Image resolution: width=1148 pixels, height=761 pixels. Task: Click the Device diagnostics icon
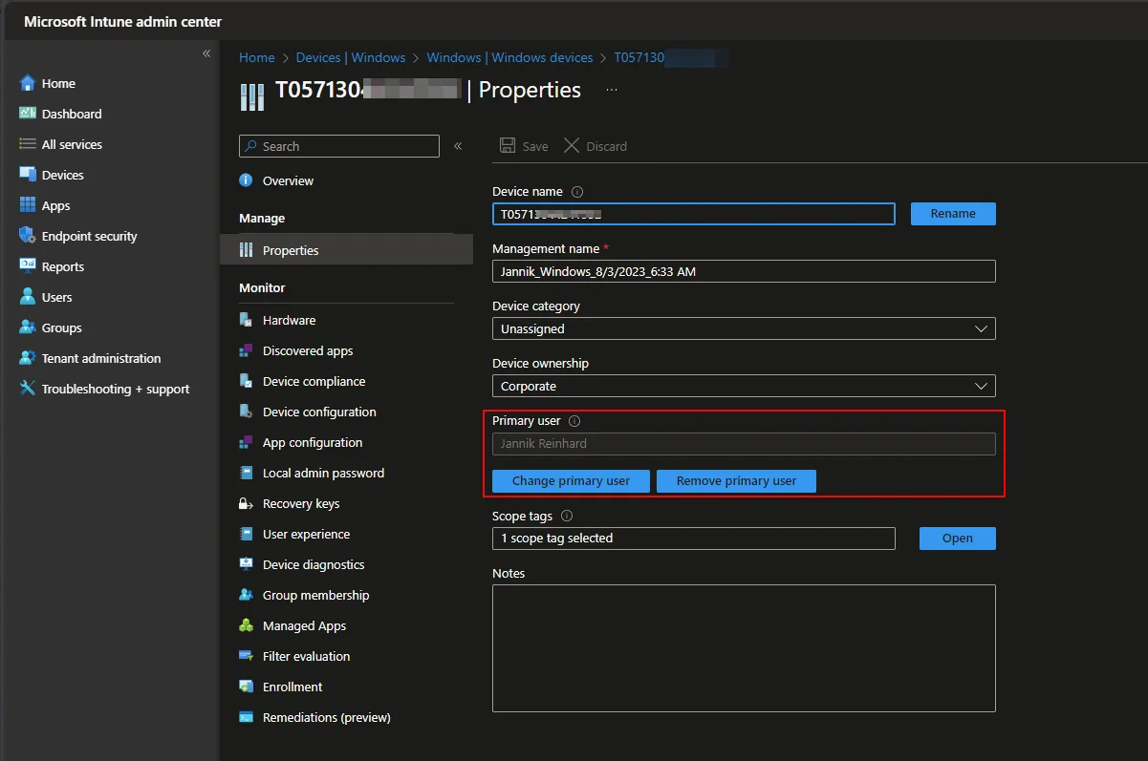246,564
